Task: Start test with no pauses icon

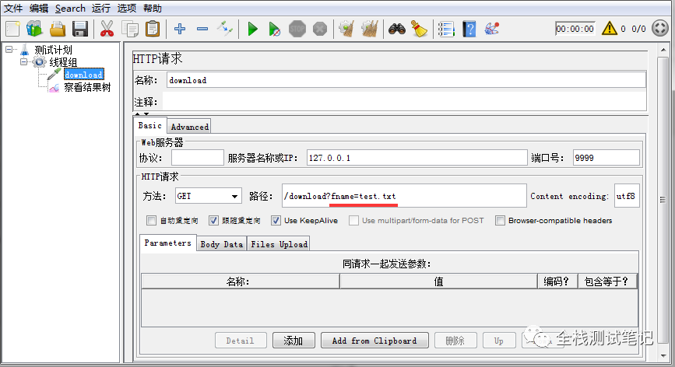Action: click(274, 29)
